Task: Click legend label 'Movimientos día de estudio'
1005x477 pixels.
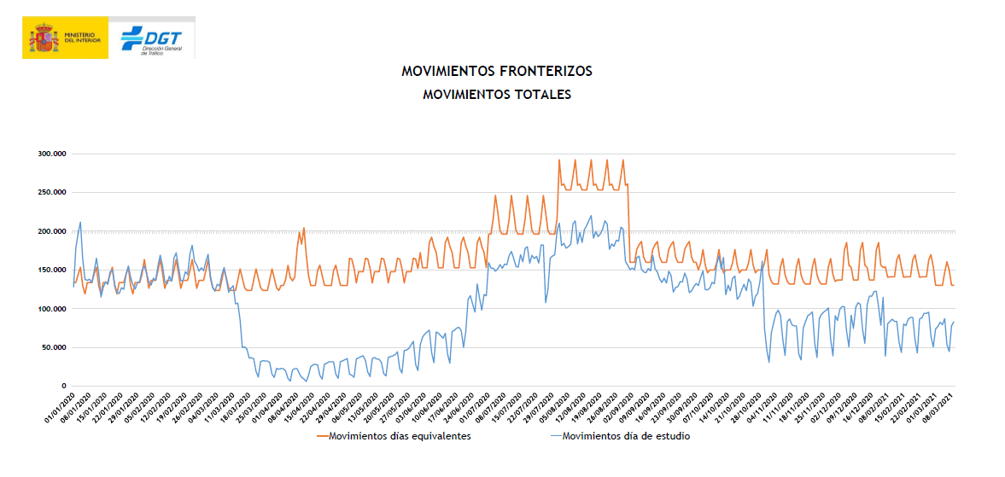Action: 626,437
